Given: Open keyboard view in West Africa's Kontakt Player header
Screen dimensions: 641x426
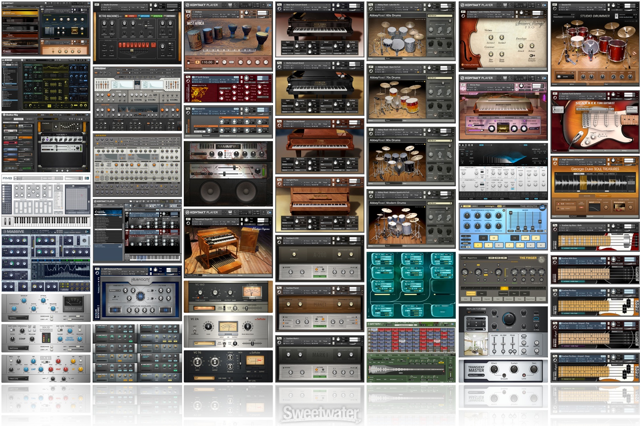Looking at the screenshot, I should tap(230, 5).
